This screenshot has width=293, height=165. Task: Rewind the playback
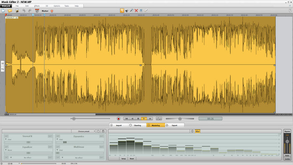[132, 119]
